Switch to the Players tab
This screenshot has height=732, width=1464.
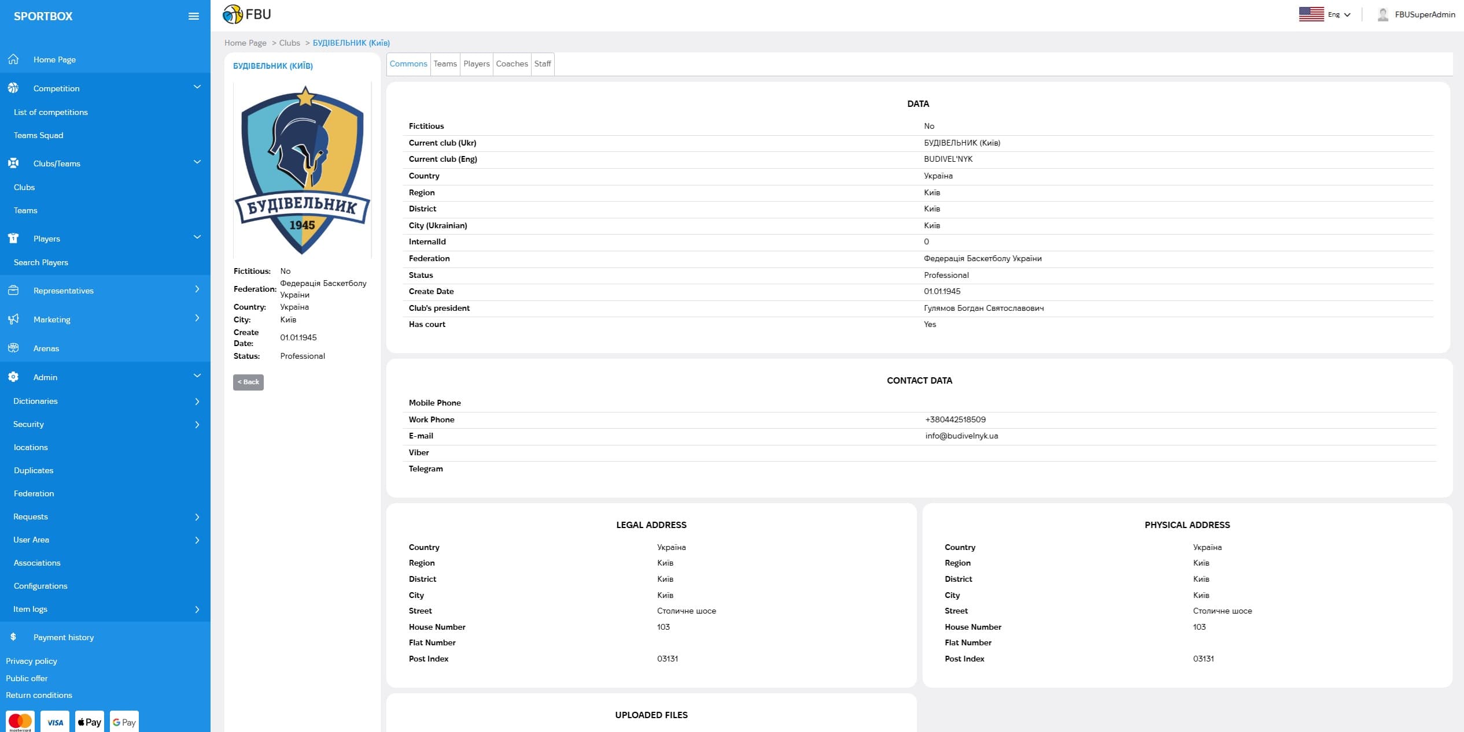tap(477, 64)
